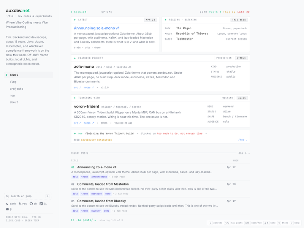Click the '?' help shortcut key

pyautogui.click(x=291, y=223)
